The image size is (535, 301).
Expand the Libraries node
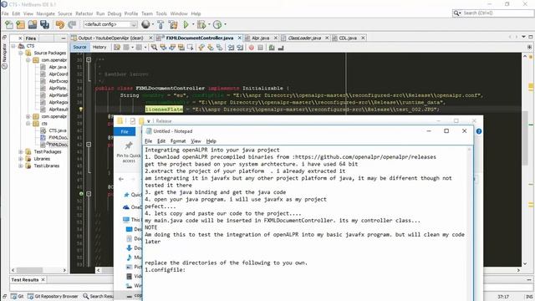[21, 159]
